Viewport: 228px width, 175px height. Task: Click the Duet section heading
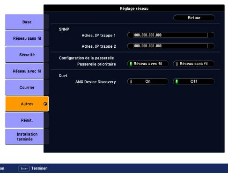tap(63, 76)
